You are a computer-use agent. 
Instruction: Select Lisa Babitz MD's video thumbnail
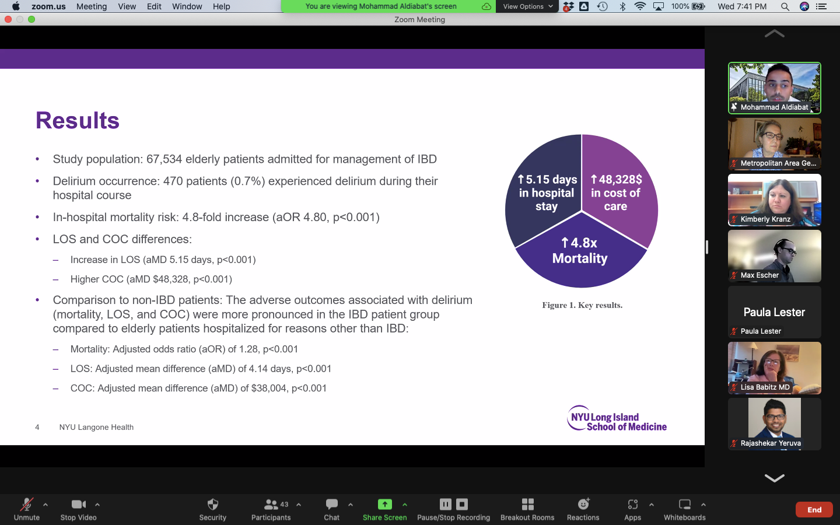(x=775, y=368)
